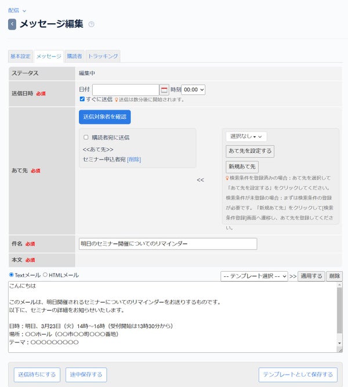The image size is (348, 387).
Task: Open the calendar date picker icon
Action: 164,90
